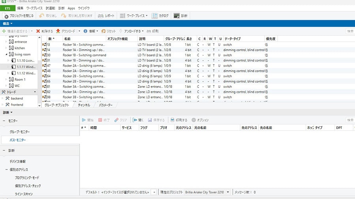Click the Reset (リセット) icon
Image resolution: width=355 pixels, height=199 pixels.
point(103,31)
